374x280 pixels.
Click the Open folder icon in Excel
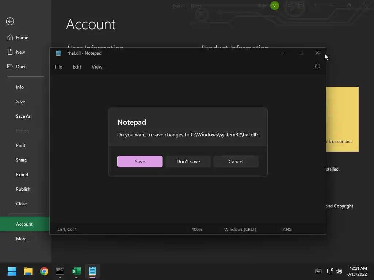10,66
